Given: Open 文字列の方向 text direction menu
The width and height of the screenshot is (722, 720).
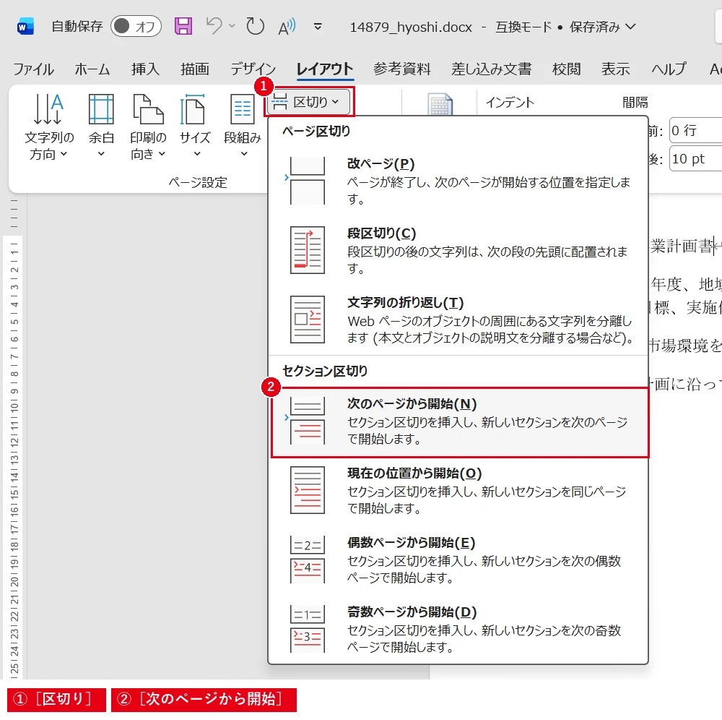Looking at the screenshot, I should pos(49,127).
